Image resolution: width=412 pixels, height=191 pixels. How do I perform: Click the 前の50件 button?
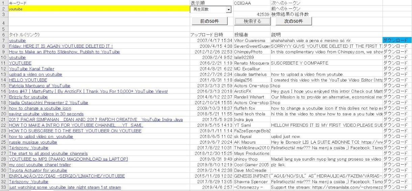tap(209, 21)
